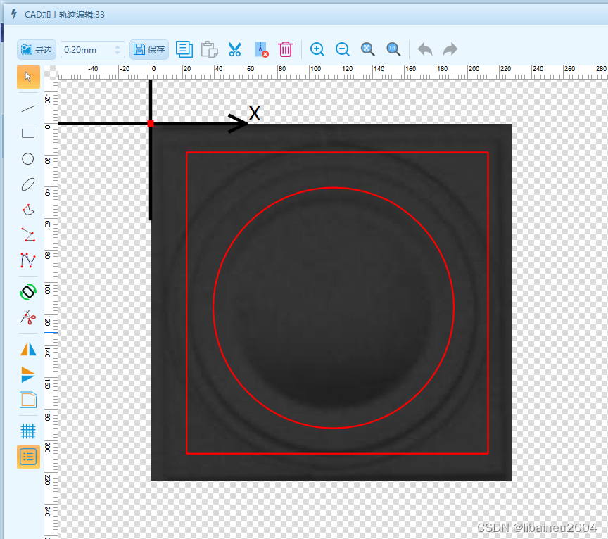Viewport: 608px width, 539px height.
Task: Select the straight line drawing tool
Action: click(x=28, y=108)
